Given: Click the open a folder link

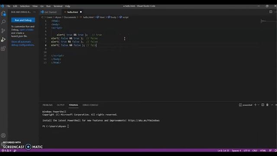Looking at the screenshot, I should click(26, 30).
